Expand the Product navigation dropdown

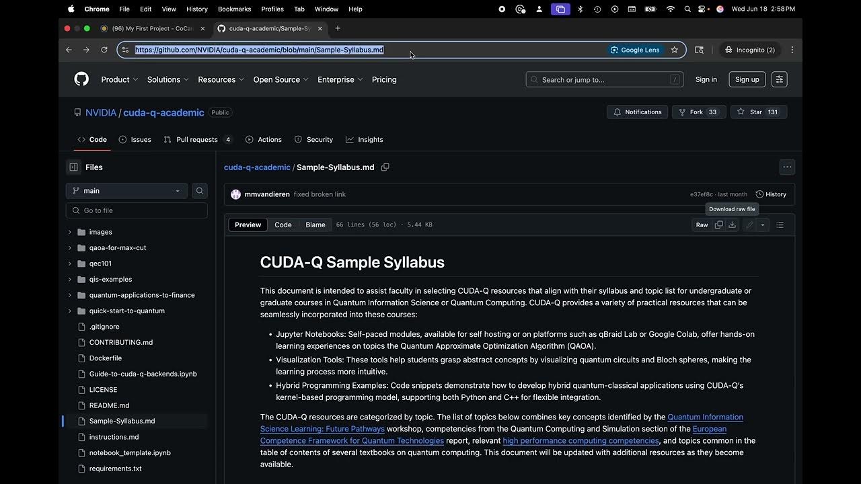(120, 79)
